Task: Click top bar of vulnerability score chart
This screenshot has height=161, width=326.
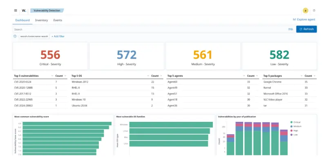Action: (x=67, y=124)
